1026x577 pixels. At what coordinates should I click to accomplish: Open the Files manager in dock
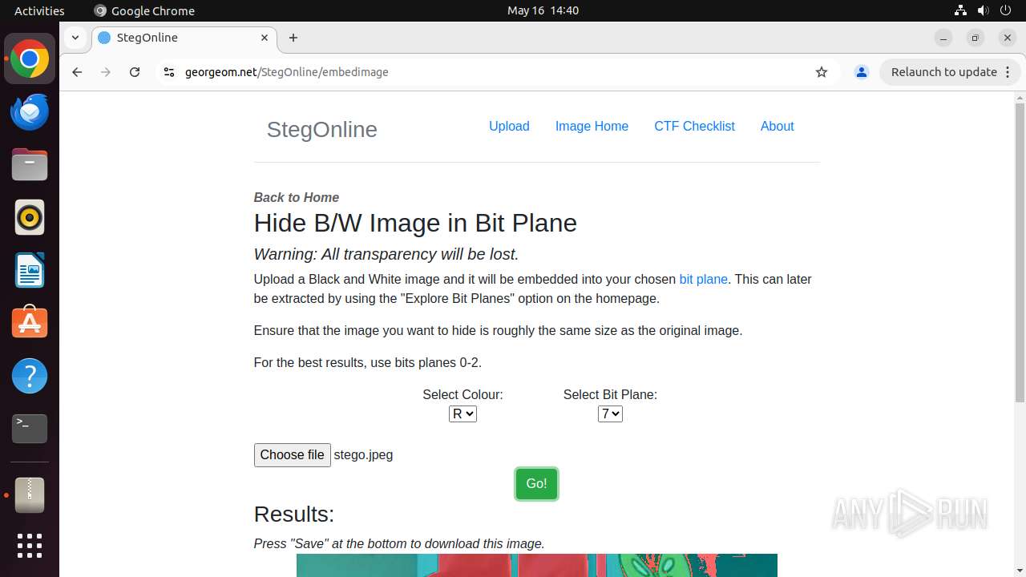click(30, 165)
